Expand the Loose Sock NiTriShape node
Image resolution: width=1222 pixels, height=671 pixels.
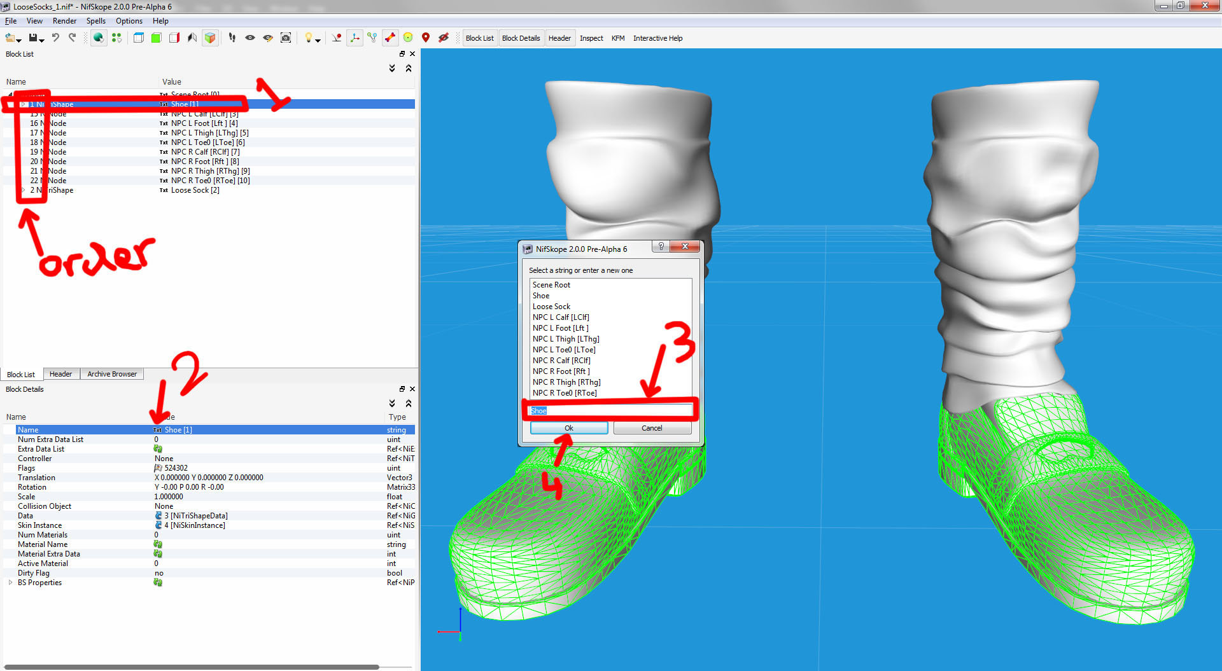[24, 190]
